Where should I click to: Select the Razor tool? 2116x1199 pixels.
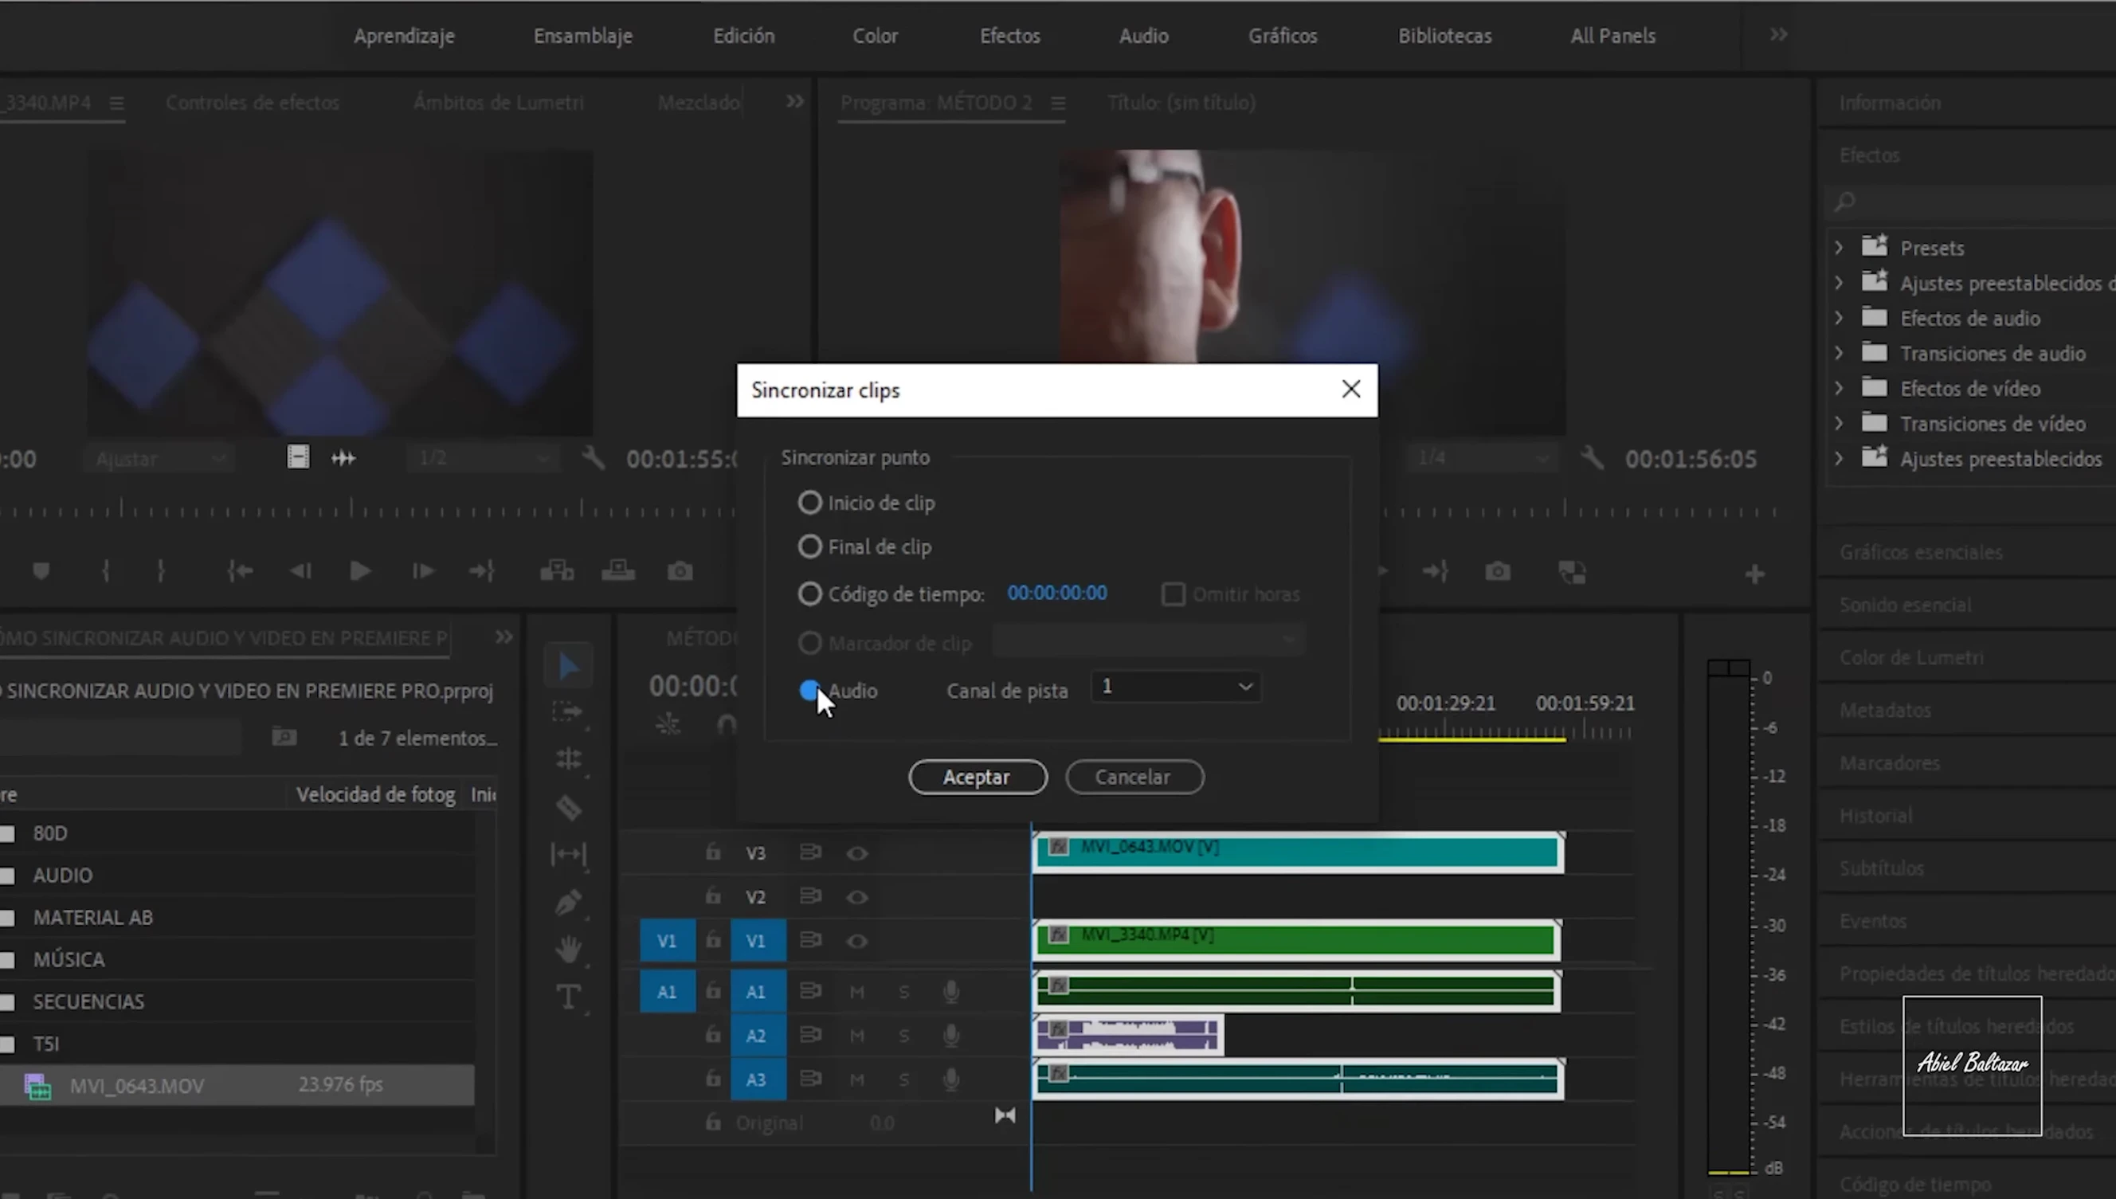pos(568,807)
